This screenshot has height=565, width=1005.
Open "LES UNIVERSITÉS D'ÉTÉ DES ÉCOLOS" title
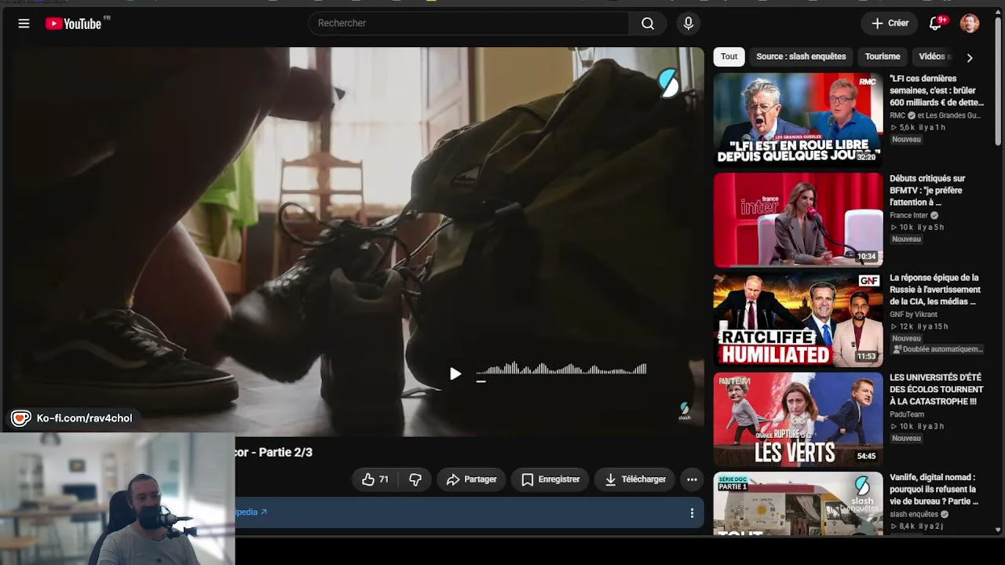937,389
